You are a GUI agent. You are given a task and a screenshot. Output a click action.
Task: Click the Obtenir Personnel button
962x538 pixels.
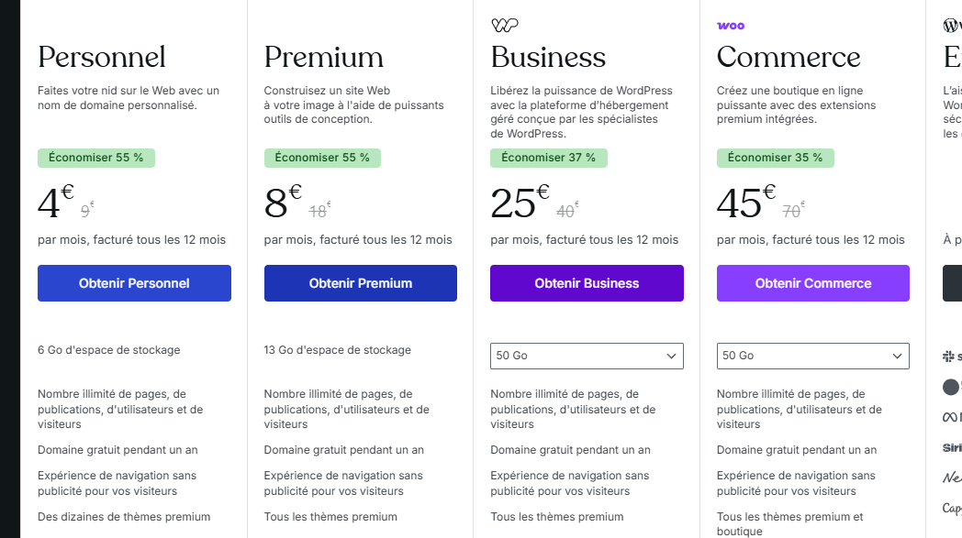(134, 283)
